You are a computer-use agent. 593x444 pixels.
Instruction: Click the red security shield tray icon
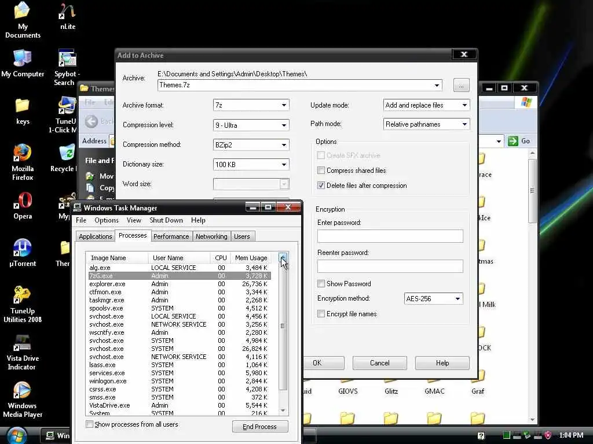(x=548, y=435)
